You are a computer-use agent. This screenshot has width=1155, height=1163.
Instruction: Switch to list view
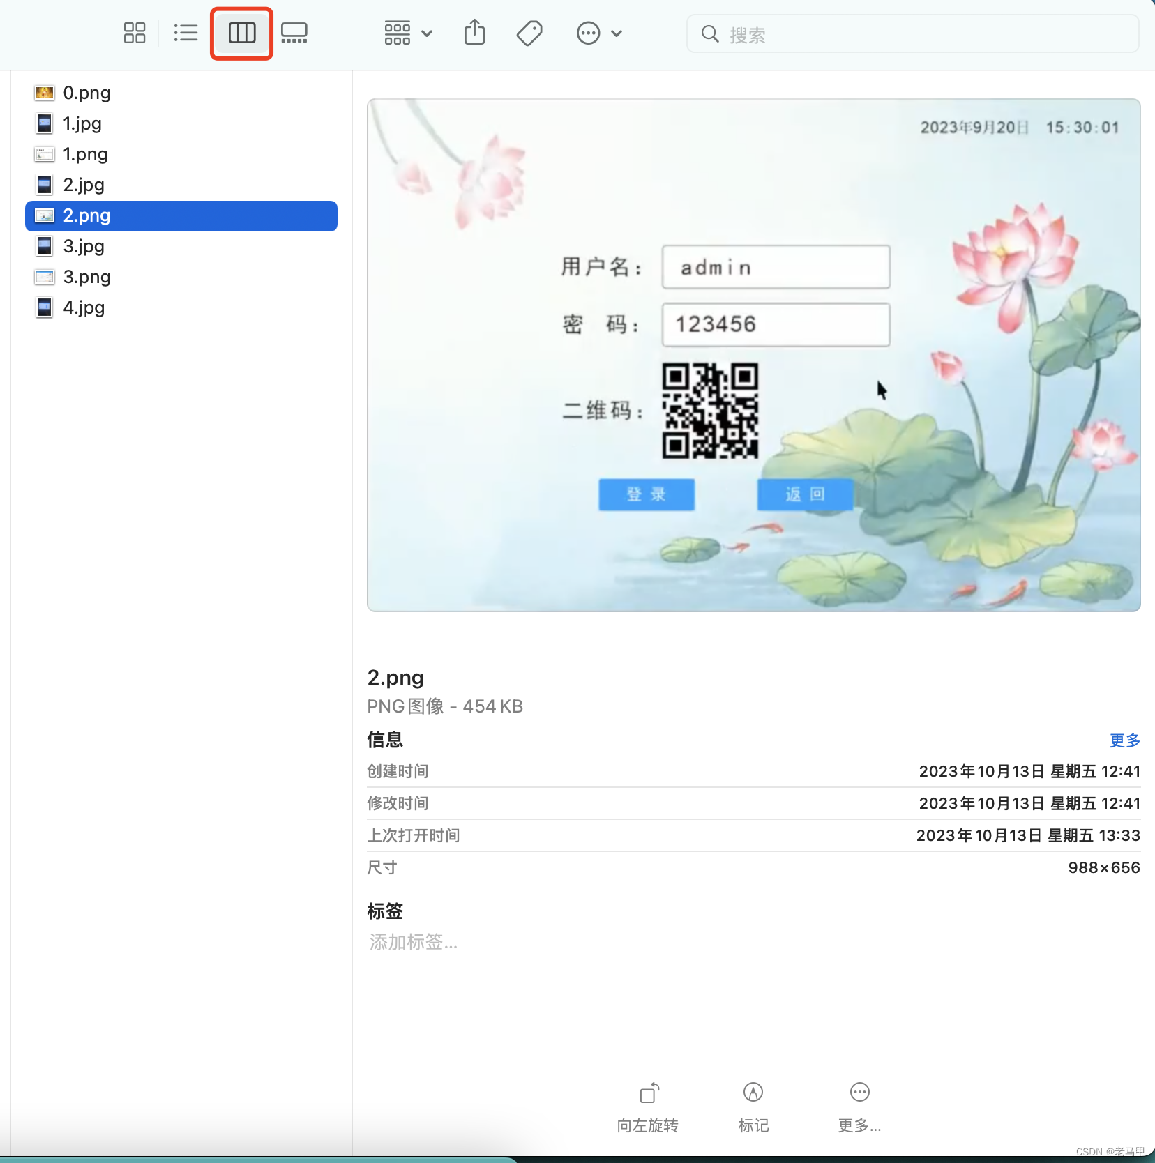coord(186,33)
